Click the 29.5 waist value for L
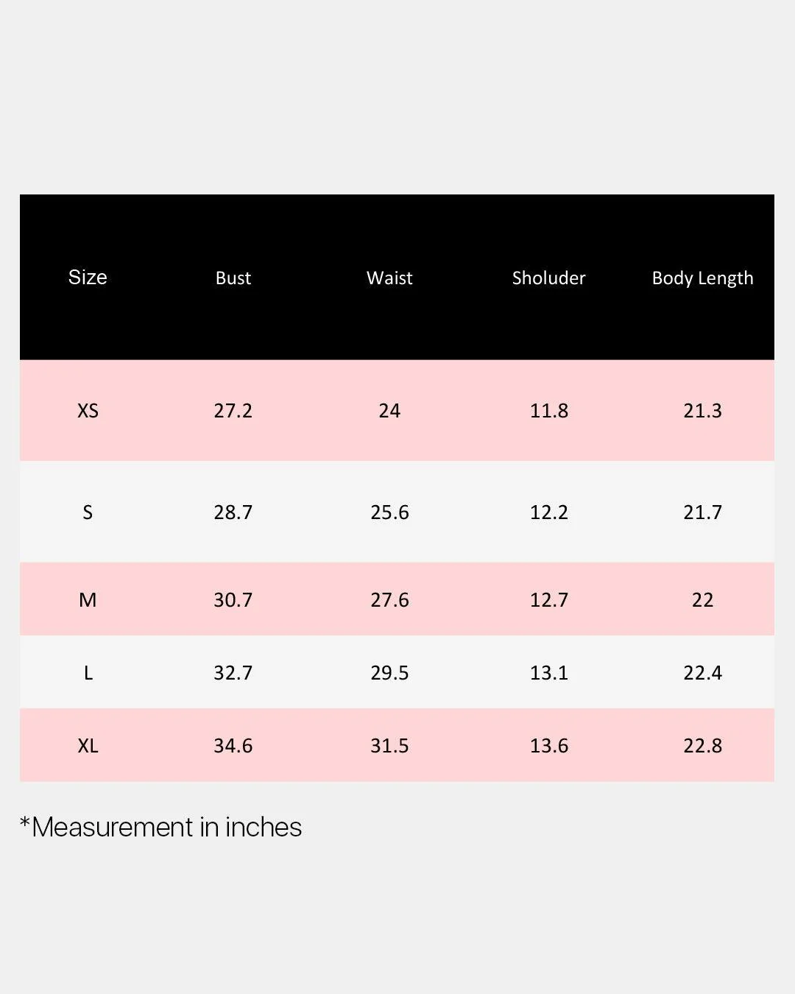Screen dimensions: 795x994 click(389, 673)
